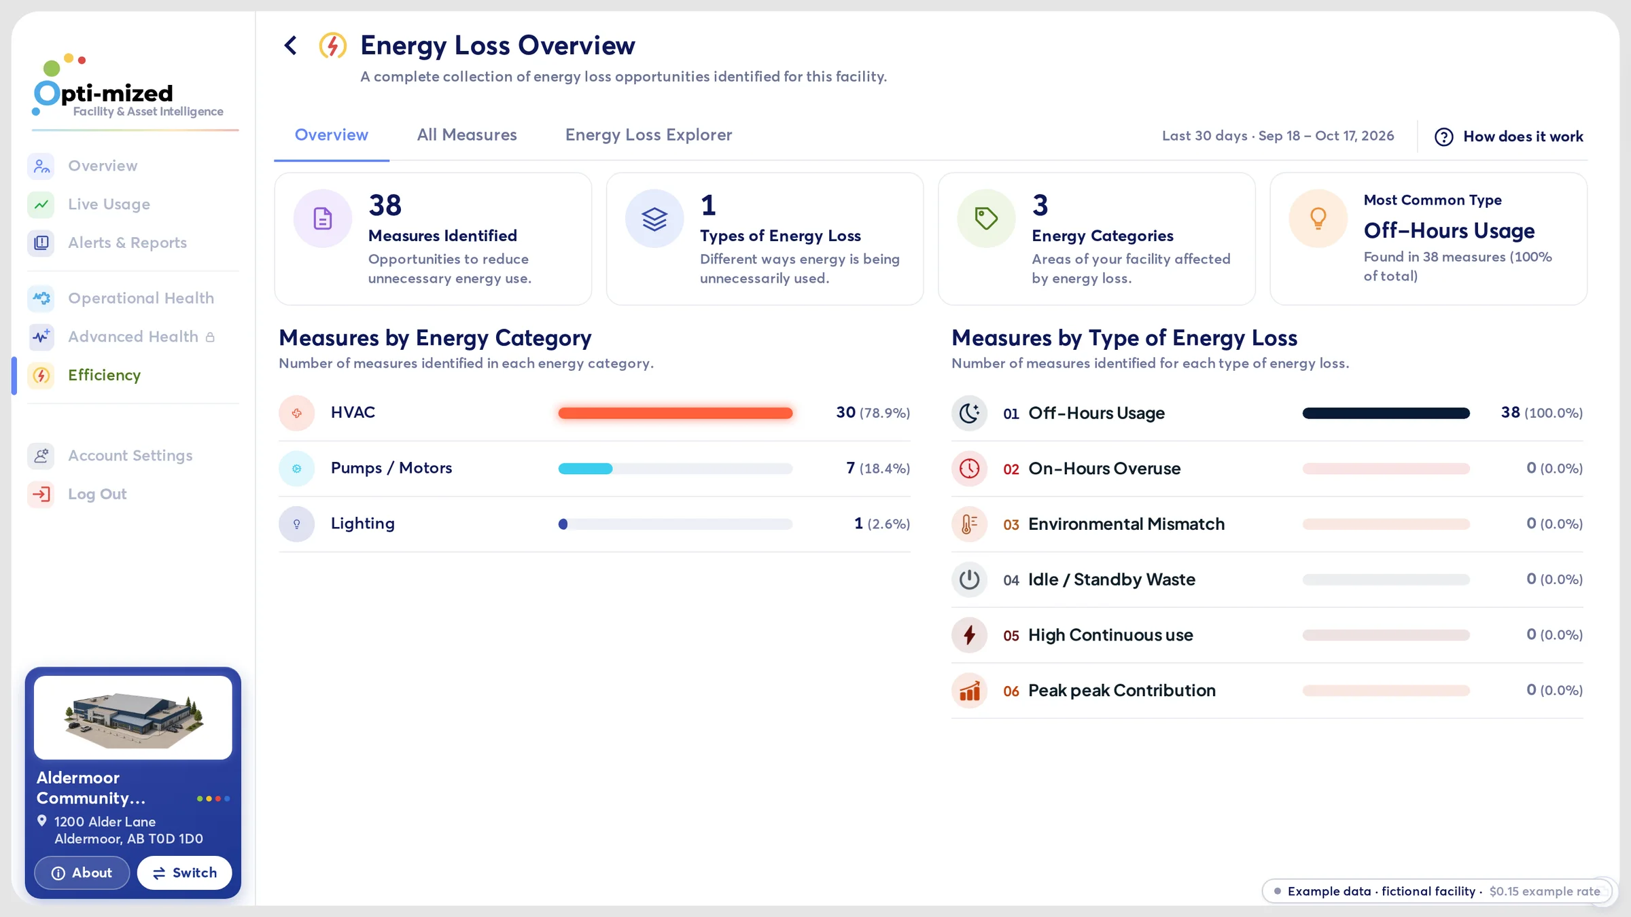The width and height of the screenshot is (1631, 917).
Task: Click the Types of Energy Loss layers icon
Action: click(x=654, y=219)
